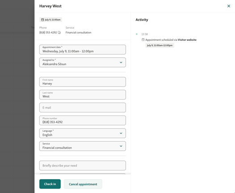Expand the Service dropdown chevron
The width and height of the screenshot is (235, 193).
click(121, 146)
